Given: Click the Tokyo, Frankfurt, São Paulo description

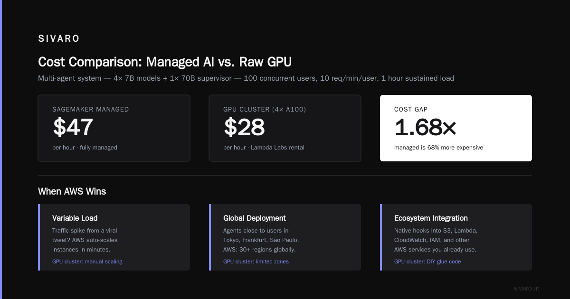Looking at the screenshot, I should (261, 240).
